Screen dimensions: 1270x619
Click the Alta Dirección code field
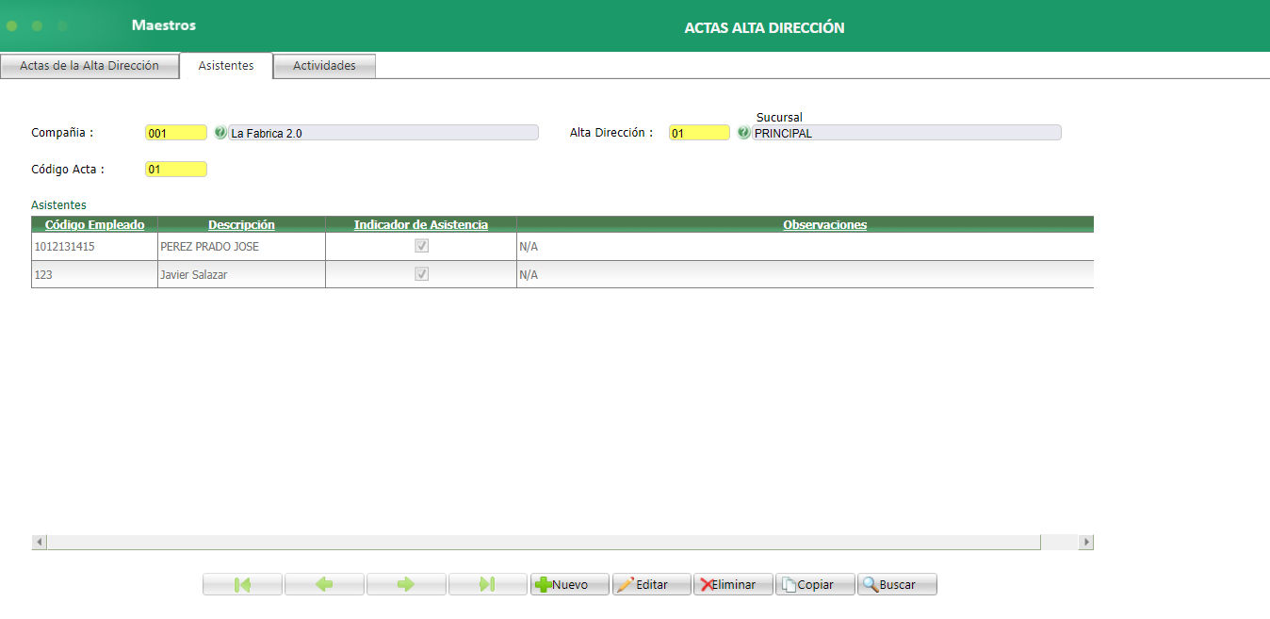click(x=700, y=133)
